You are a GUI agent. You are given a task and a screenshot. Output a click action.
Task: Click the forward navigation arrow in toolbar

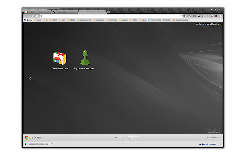point(29,16)
